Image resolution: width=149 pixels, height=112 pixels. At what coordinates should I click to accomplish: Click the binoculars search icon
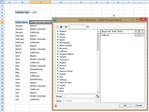tap(88, 27)
